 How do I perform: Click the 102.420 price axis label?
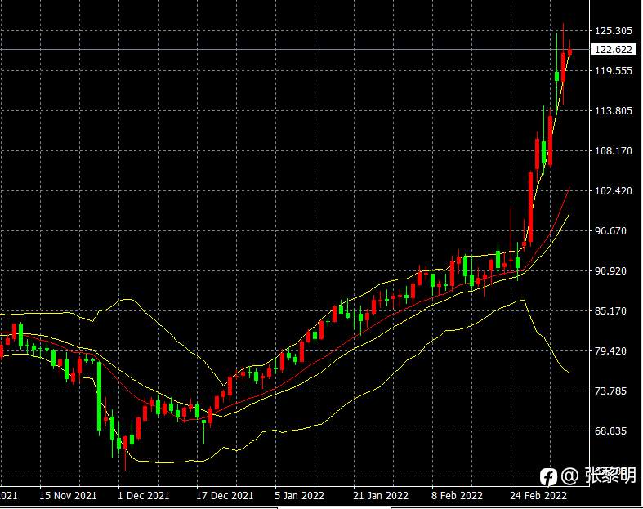click(614, 190)
